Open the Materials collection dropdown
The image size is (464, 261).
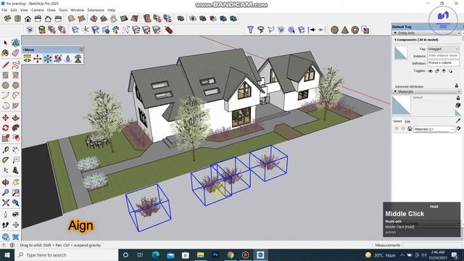434,129
